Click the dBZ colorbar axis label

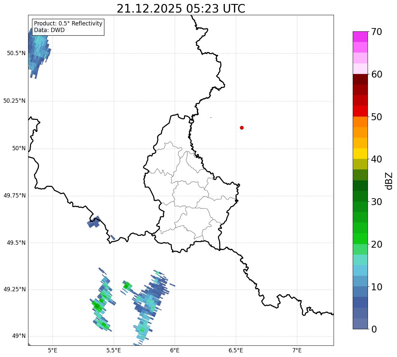tap(389, 180)
